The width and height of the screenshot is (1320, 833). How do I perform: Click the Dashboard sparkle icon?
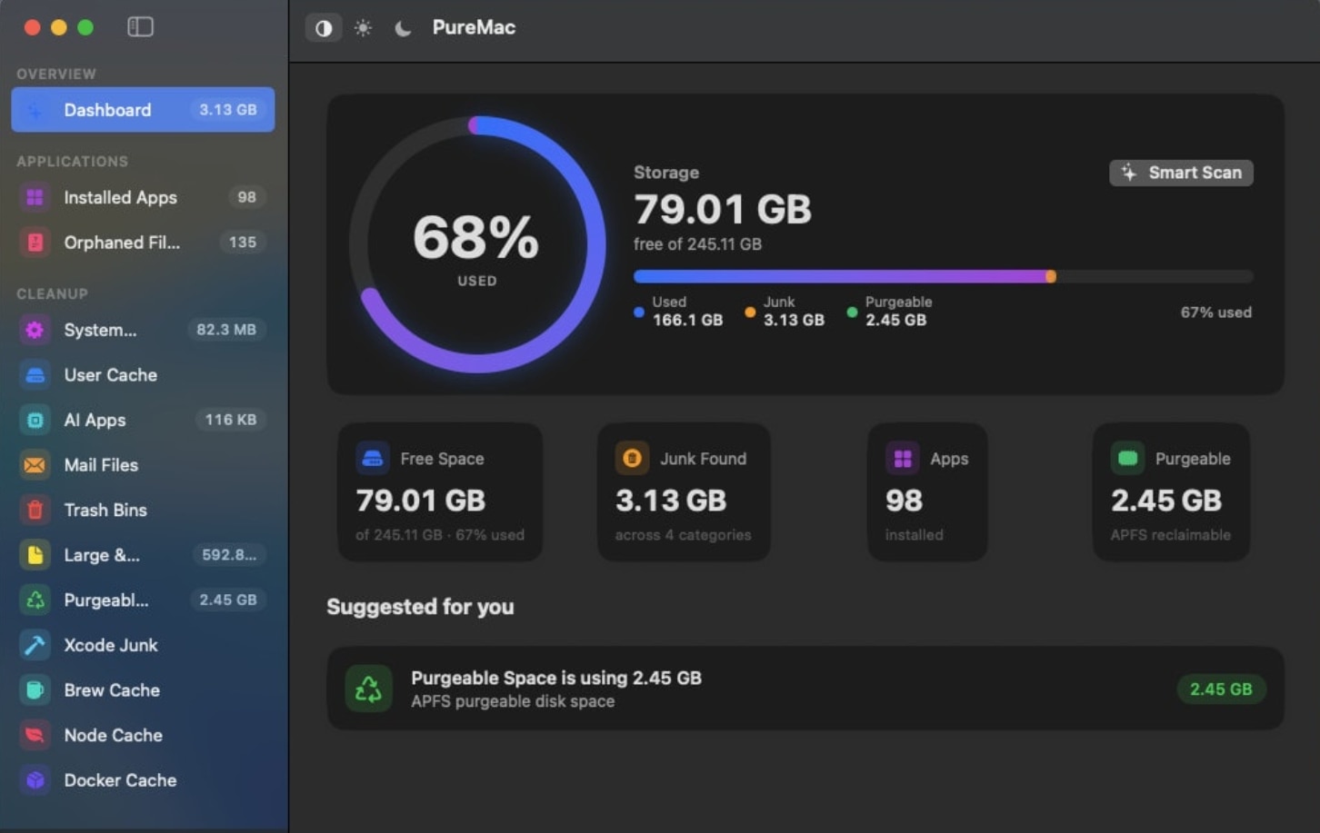click(35, 110)
